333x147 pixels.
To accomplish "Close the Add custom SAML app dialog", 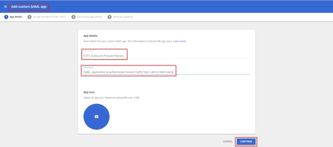I will point(6,6).
